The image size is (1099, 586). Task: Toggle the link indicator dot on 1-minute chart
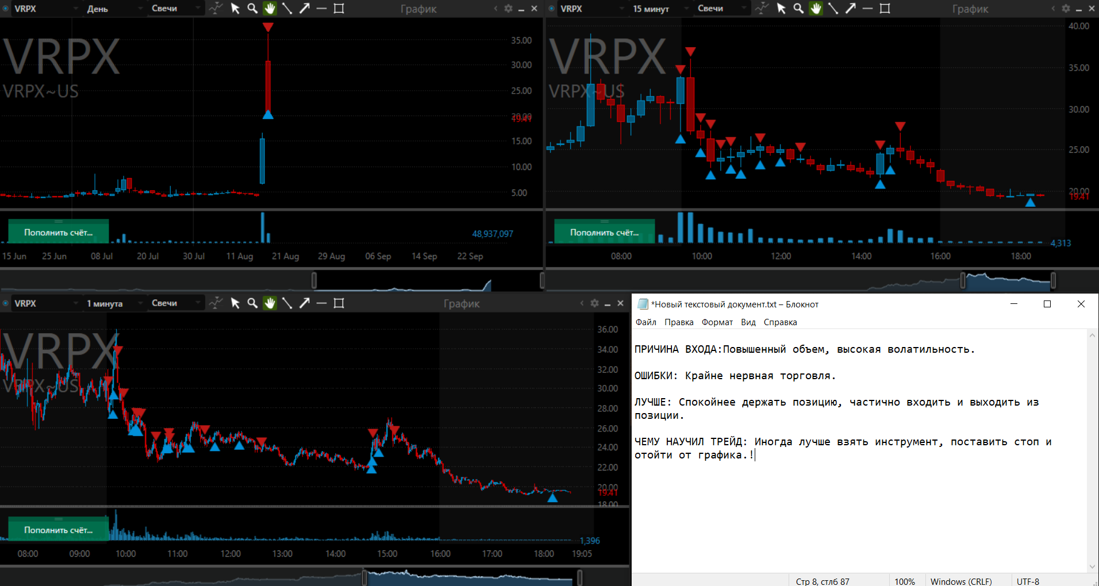click(6, 303)
